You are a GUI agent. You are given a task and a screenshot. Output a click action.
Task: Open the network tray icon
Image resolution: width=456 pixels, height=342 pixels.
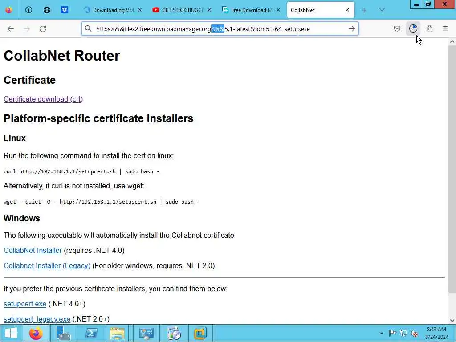[403, 333]
